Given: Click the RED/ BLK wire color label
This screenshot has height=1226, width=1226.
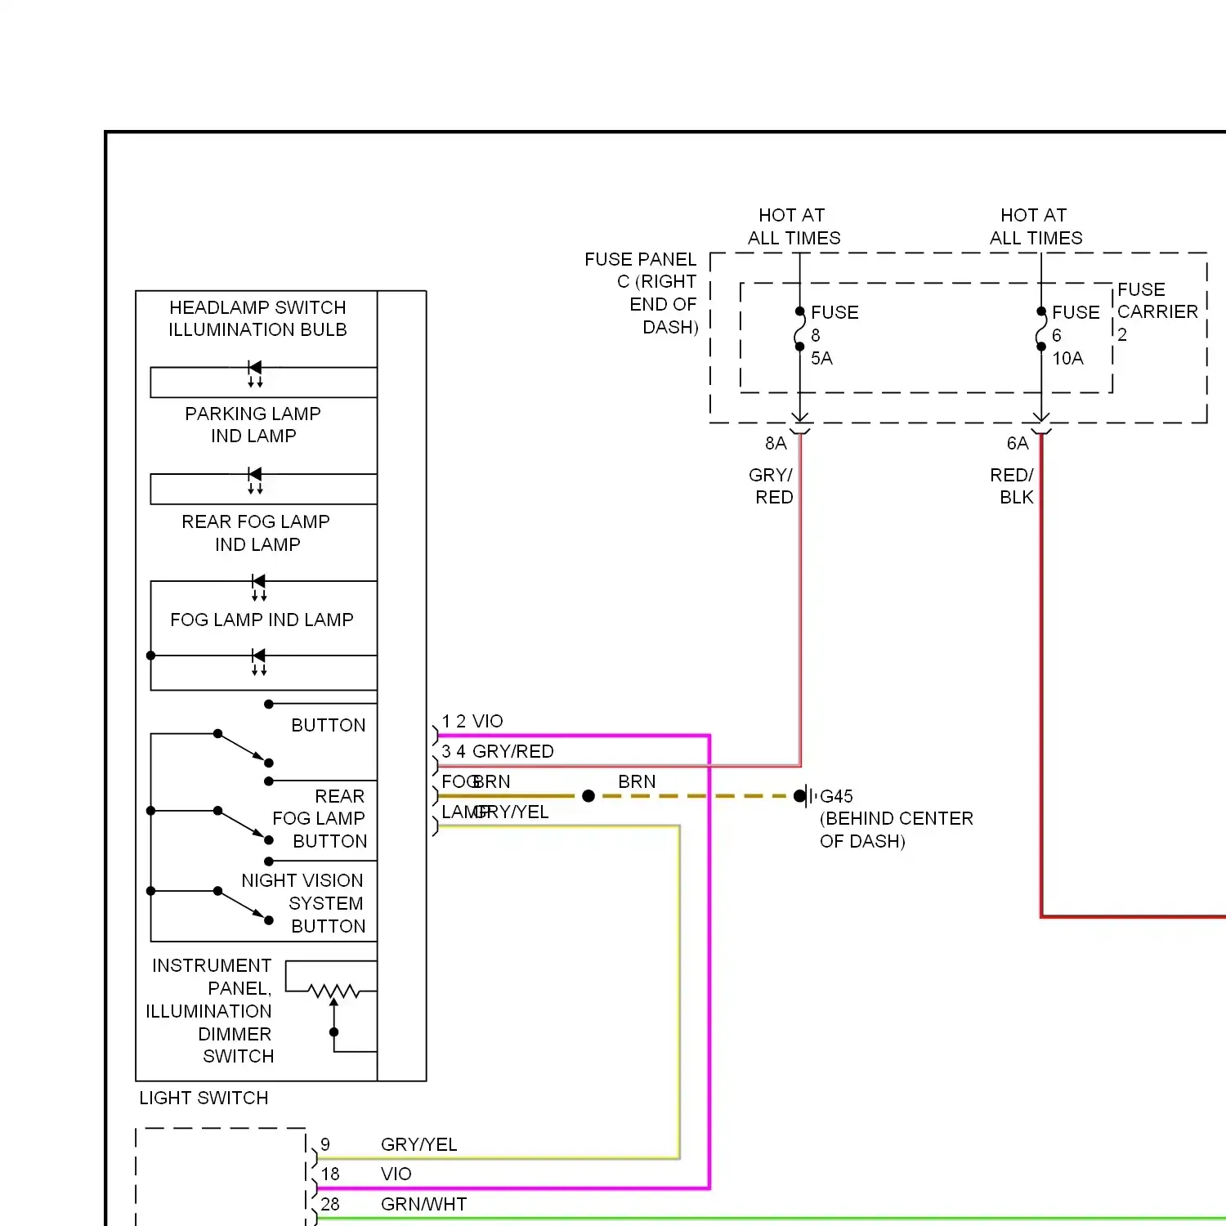Looking at the screenshot, I should coord(1012,485).
